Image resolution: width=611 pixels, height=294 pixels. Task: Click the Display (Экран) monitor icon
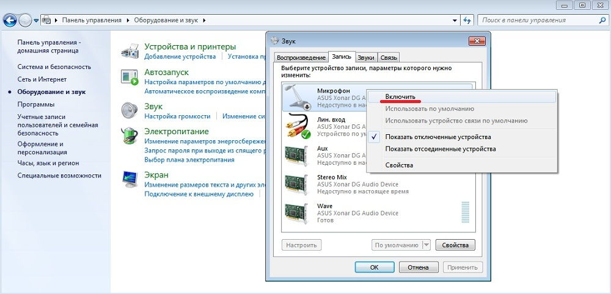click(130, 179)
